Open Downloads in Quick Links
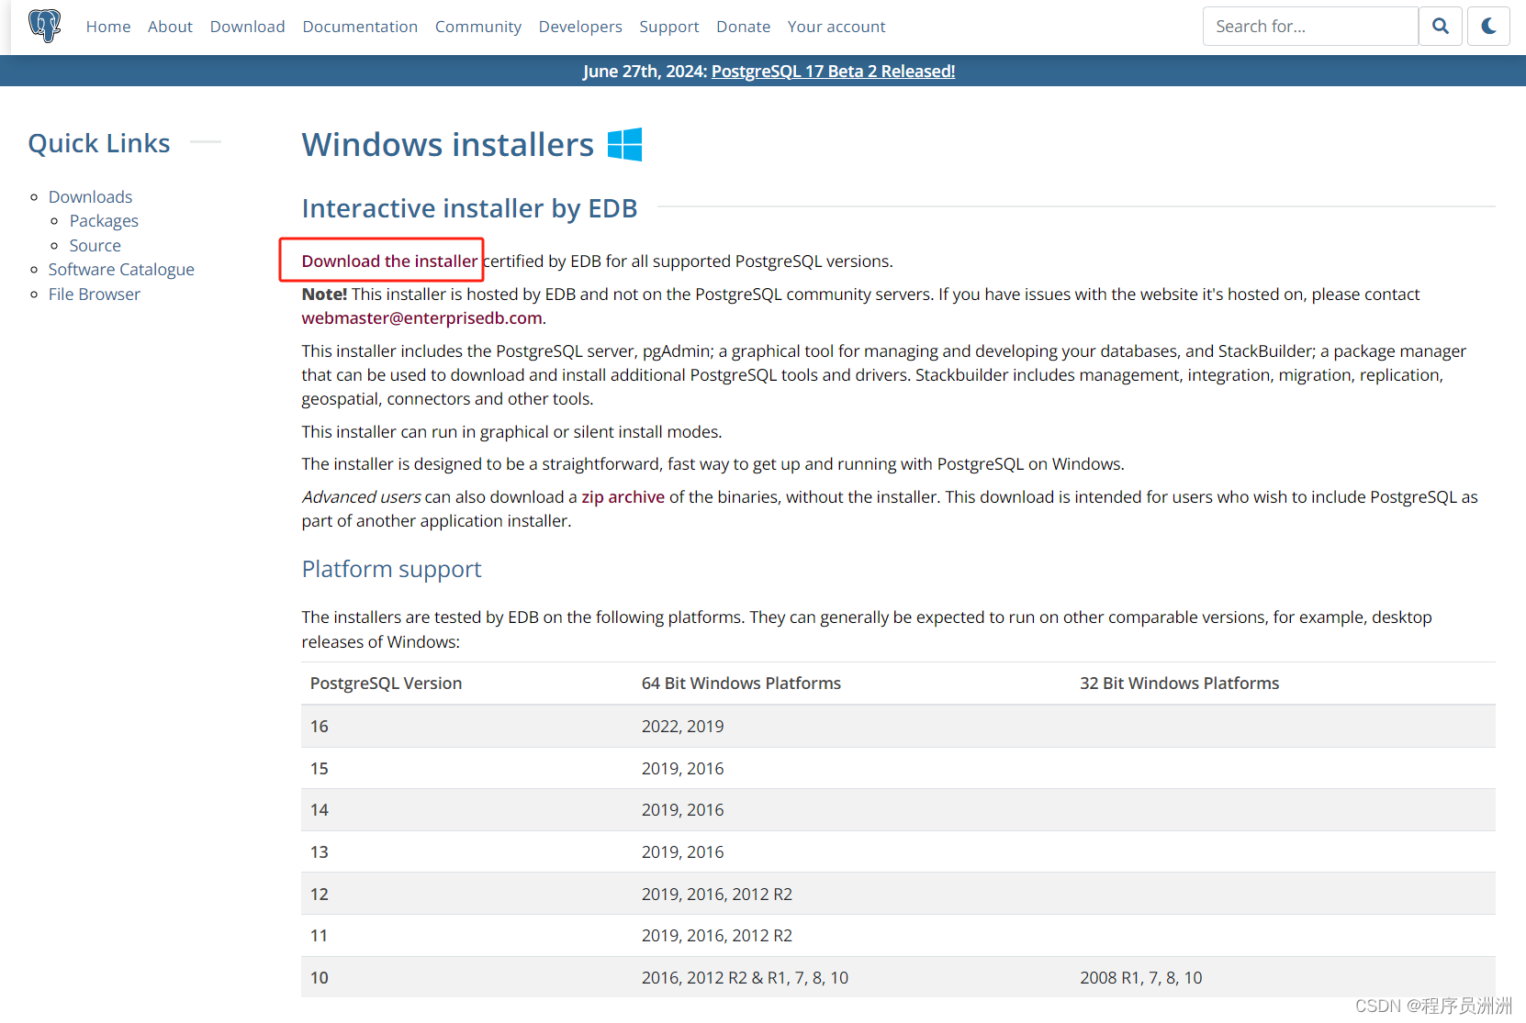Image resolution: width=1526 pixels, height=1023 pixels. coord(90,197)
